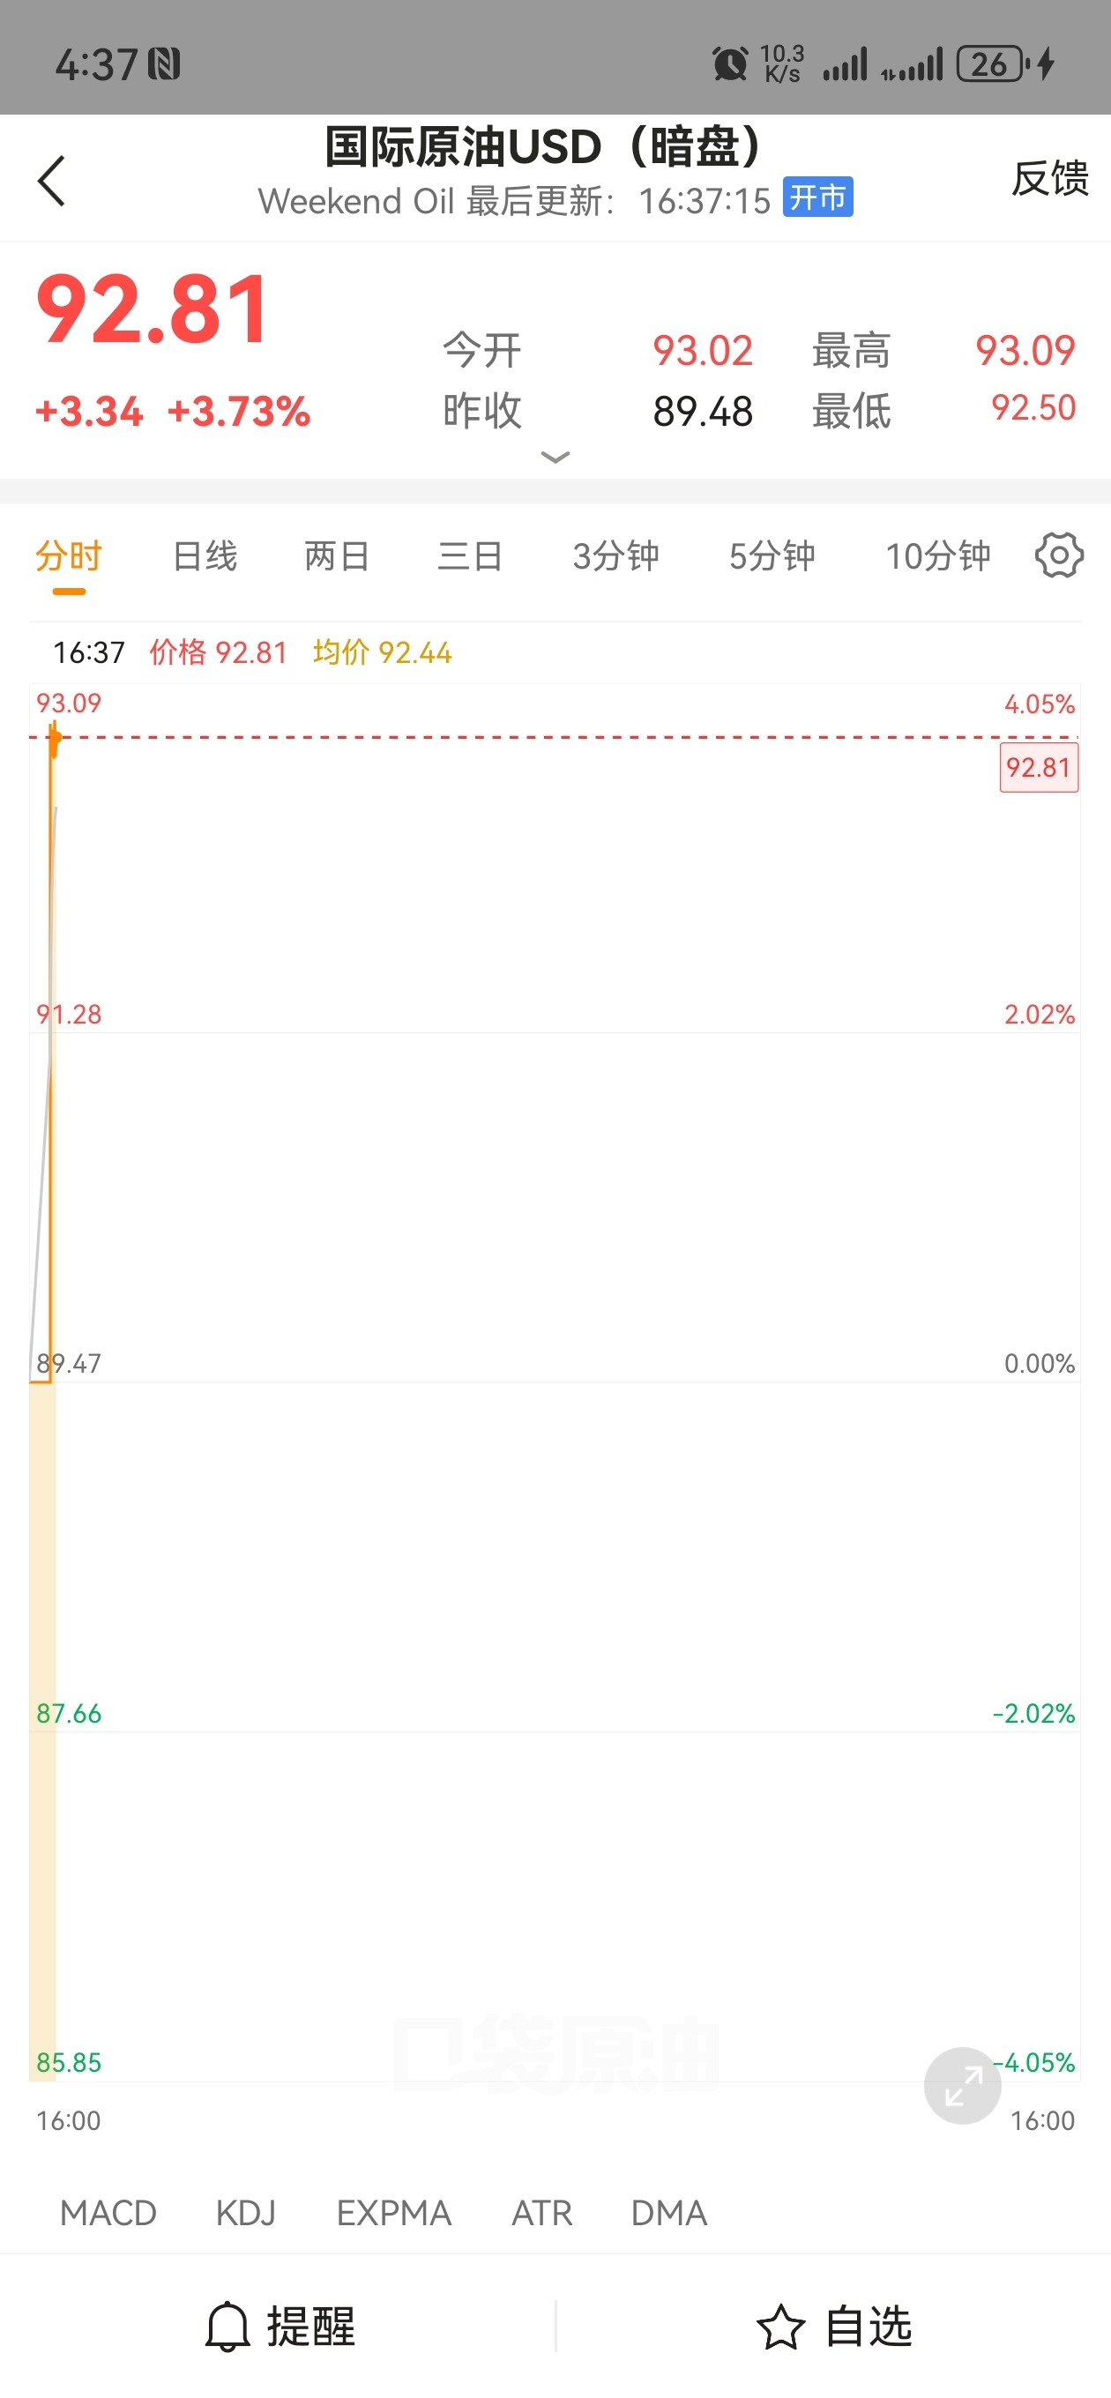Tap the 开市 market status badge
Viewport: 1111px width, 2398px height.
[x=817, y=197]
